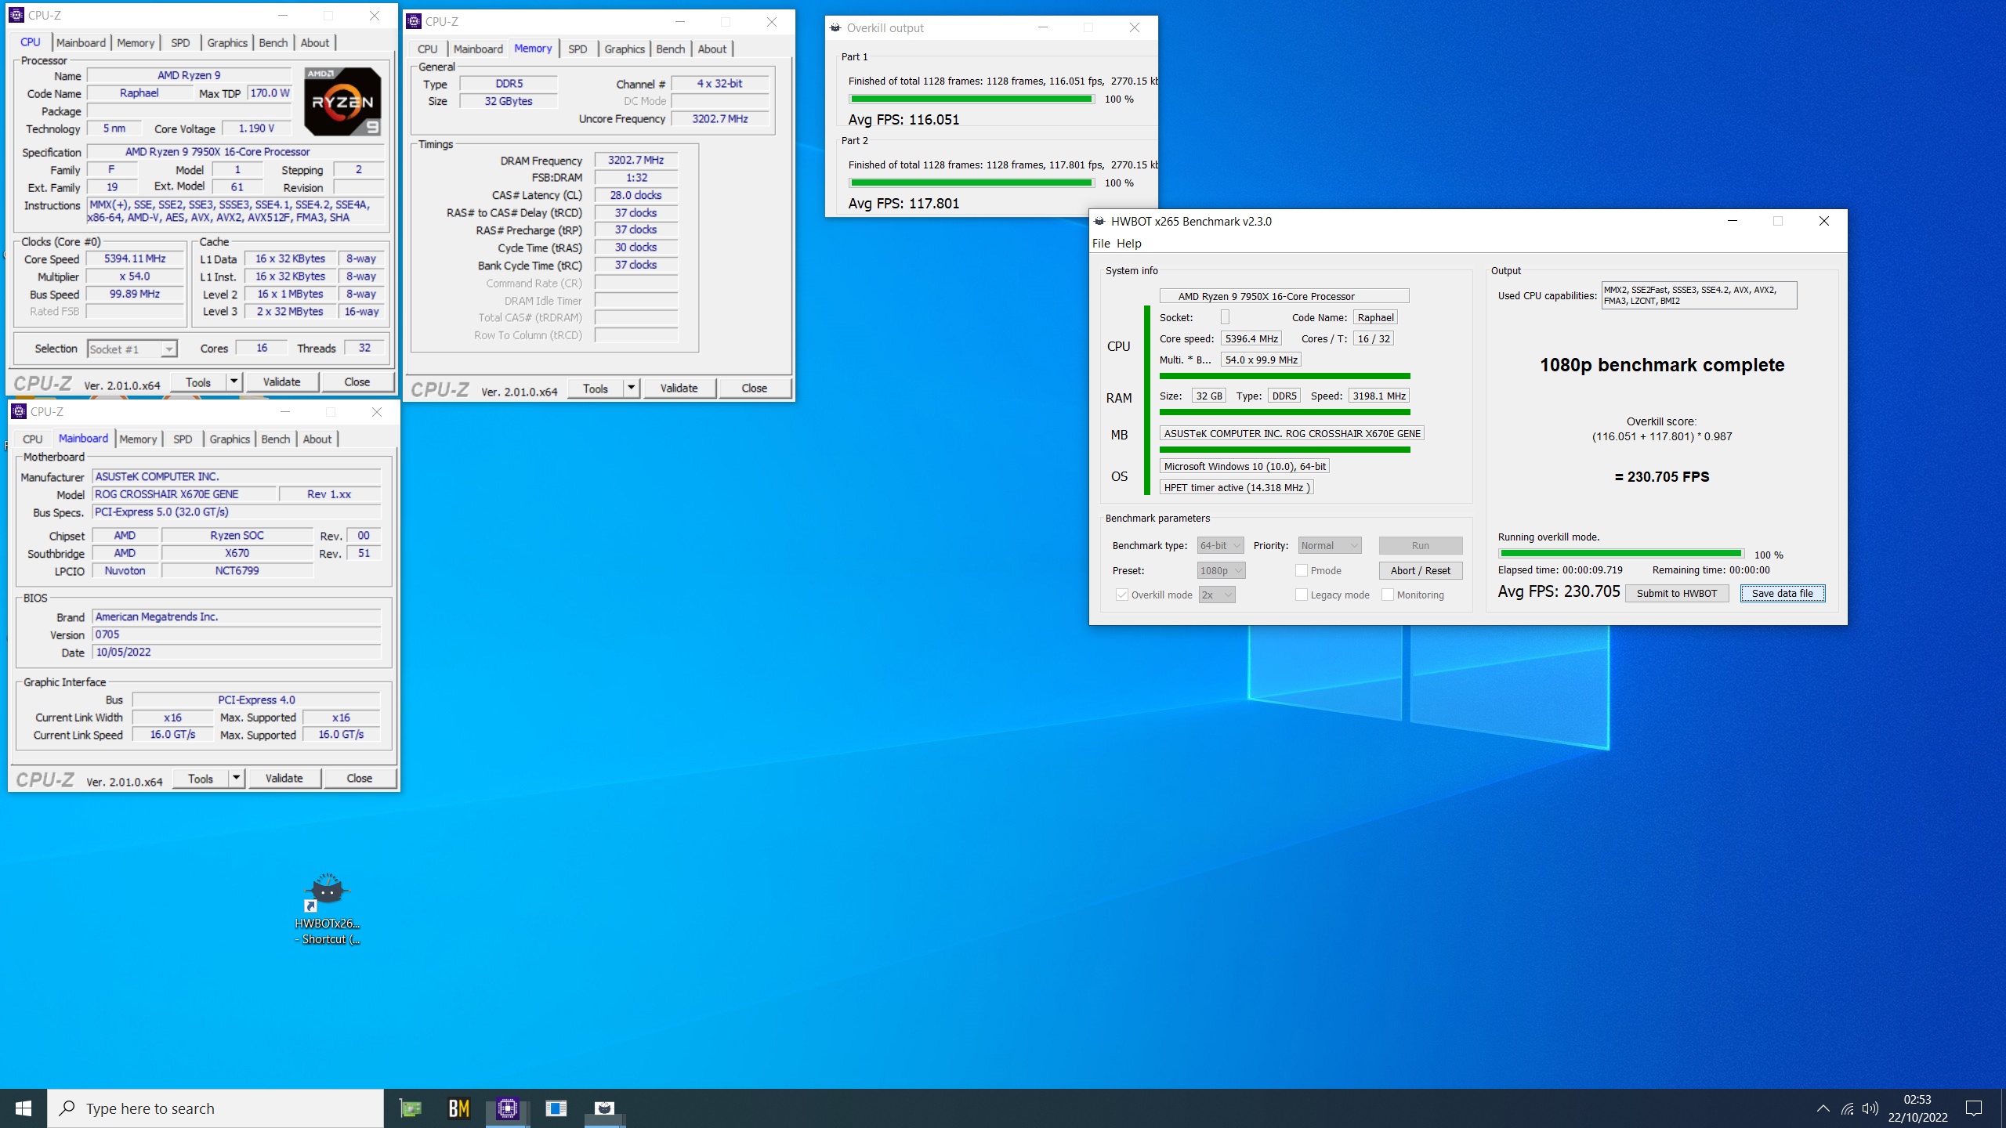Viewport: 2006px width, 1128px height.
Task: Close the HWBOT x265 Benchmark window
Action: (1824, 221)
